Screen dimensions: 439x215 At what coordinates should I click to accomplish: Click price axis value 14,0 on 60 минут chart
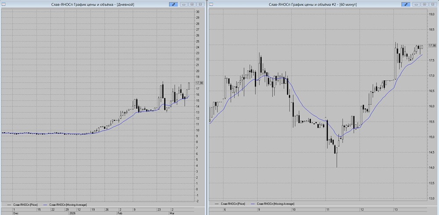(x=432, y=168)
